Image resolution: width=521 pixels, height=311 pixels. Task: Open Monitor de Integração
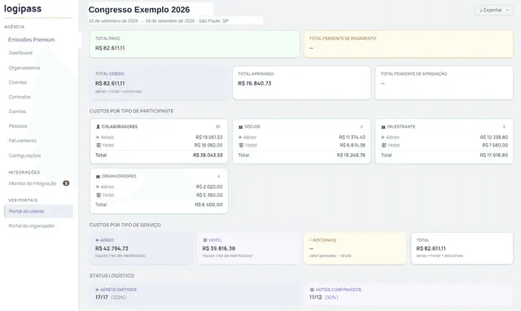pyautogui.click(x=33, y=183)
